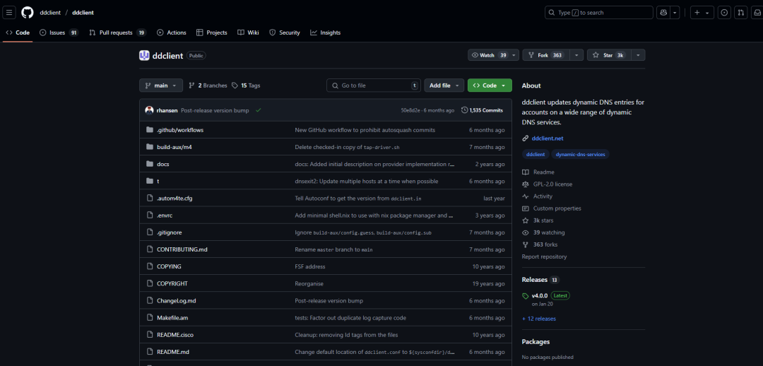The image size is (763, 366).
Task: Open the main branch selector dropdown
Action: (x=161, y=85)
